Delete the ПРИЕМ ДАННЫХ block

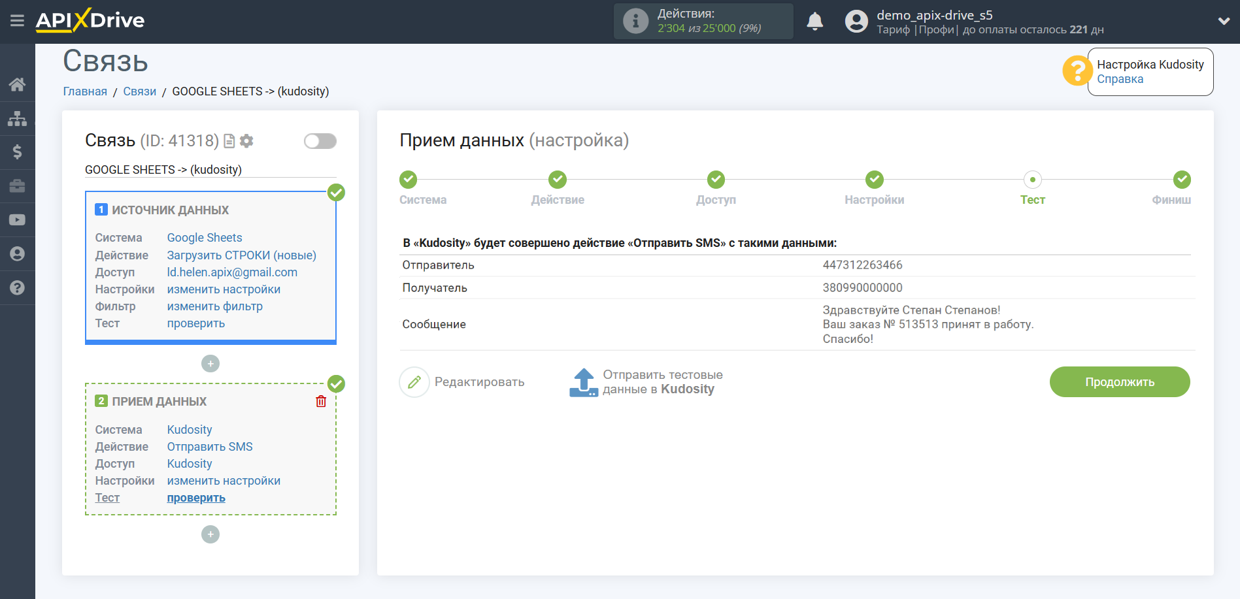point(321,401)
